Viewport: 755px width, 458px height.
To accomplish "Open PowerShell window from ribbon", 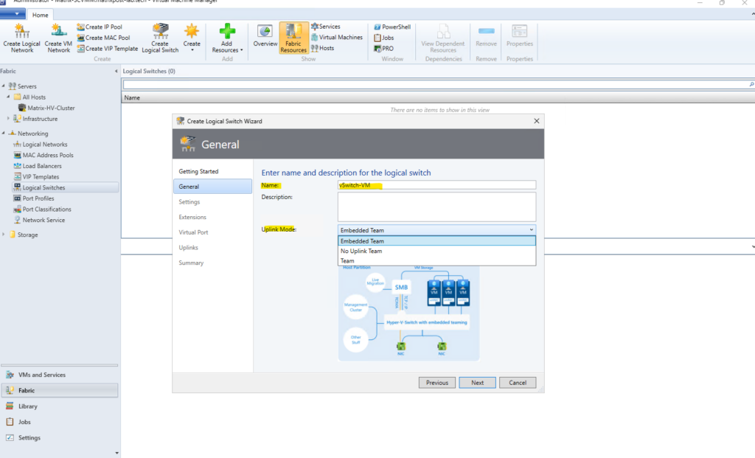I will coord(392,27).
